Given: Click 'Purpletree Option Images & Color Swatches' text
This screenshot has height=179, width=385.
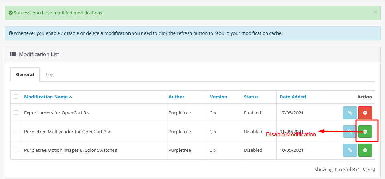Looking at the screenshot, I should 70,150.
